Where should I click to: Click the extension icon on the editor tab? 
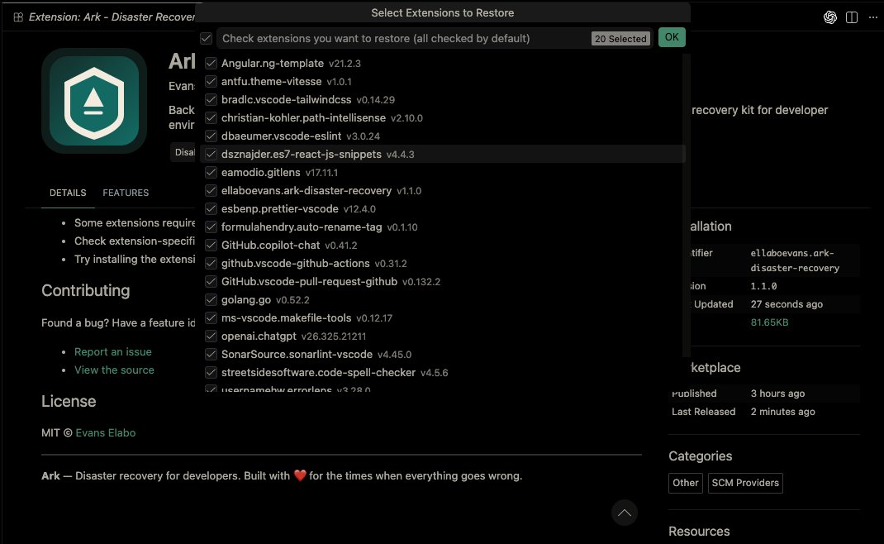[18, 17]
